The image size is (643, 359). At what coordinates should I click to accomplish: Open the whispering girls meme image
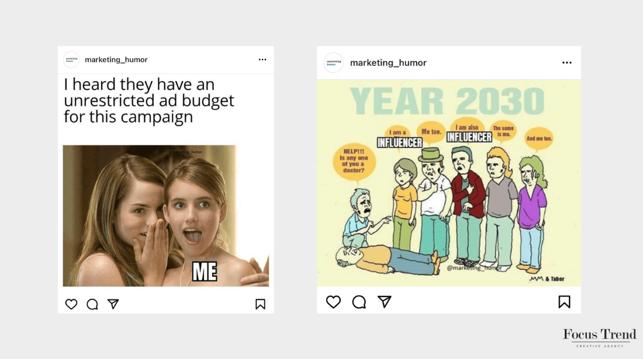coord(165,216)
